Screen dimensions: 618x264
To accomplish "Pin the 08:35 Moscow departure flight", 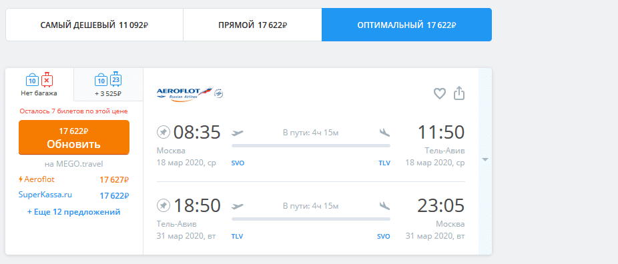I will point(163,132).
